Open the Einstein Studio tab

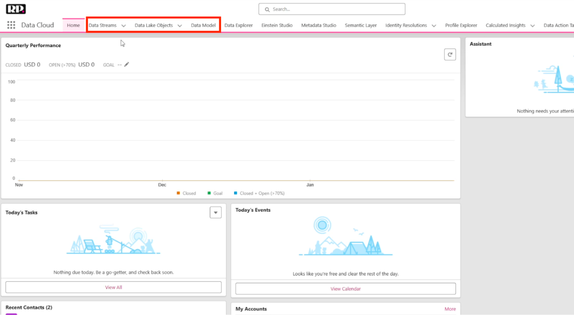(x=277, y=25)
